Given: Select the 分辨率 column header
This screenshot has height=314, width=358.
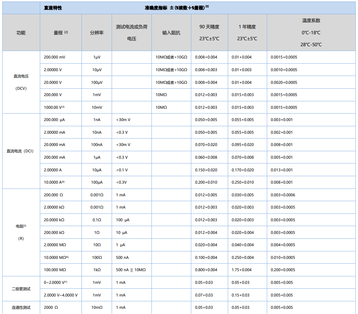Looking at the screenshot, I should pos(96,33).
